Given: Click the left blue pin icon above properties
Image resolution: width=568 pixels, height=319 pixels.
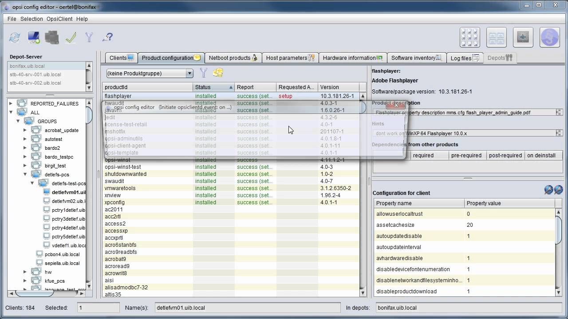Looking at the screenshot, I should 548,190.
